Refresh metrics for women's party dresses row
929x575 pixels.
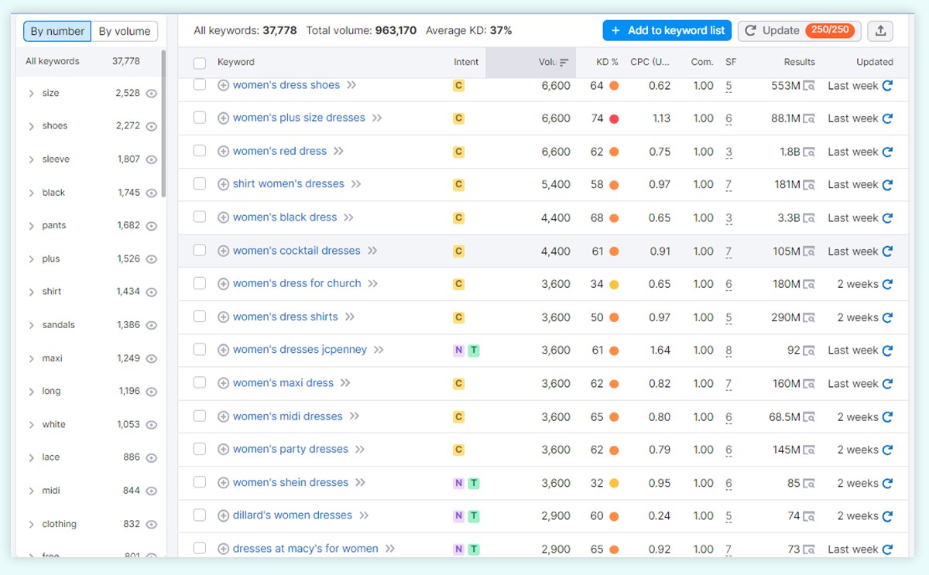point(887,450)
